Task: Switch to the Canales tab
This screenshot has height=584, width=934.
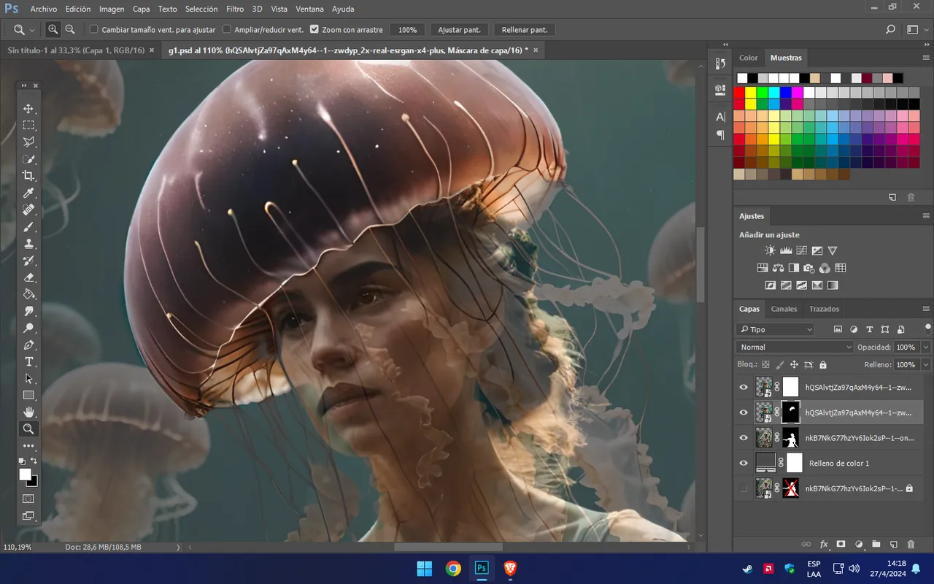Action: [784, 309]
